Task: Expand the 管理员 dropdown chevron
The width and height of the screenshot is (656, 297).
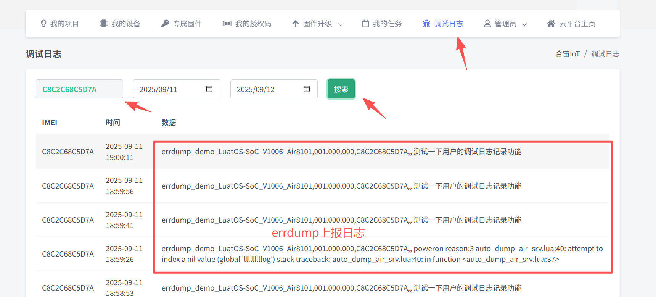Action: [x=524, y=24]
